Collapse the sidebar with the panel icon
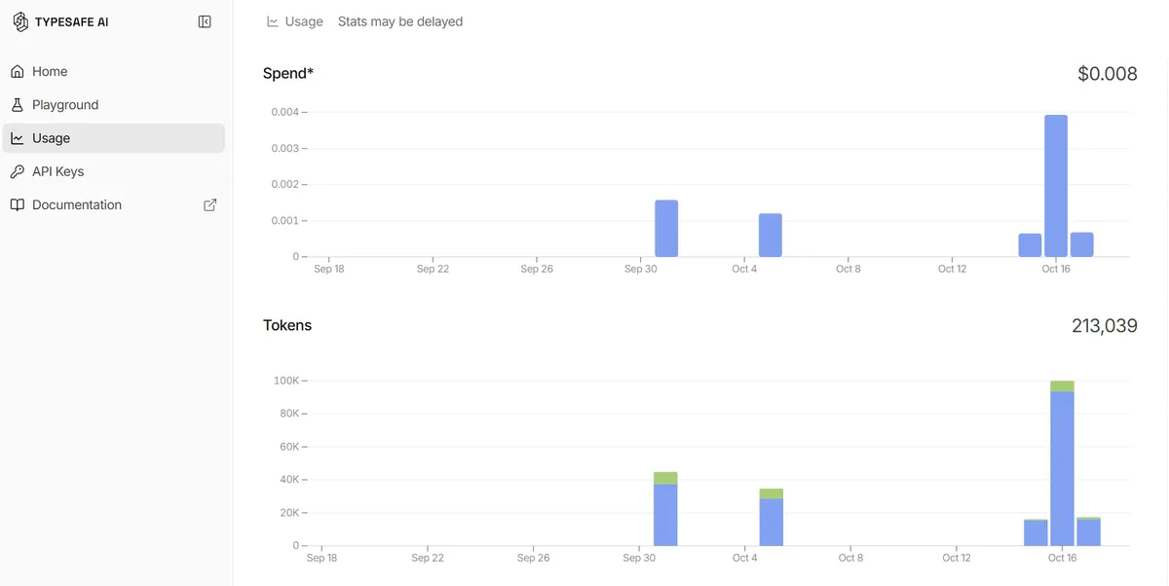Viewport: 1169px width, 586px height. pyautogui.click(x=205, y=21)
